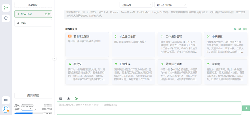Export chat with the download icon
Screen dimensions: 250x115
[68, 98]
